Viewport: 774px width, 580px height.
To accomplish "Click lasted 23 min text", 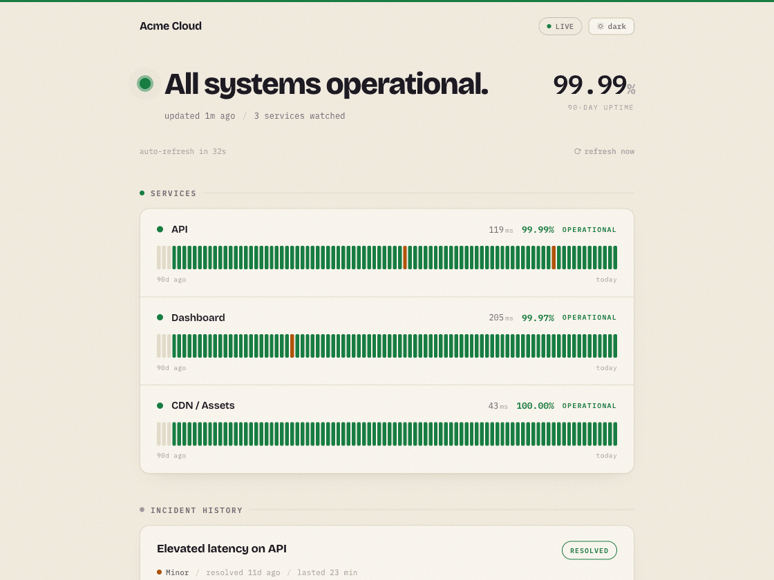I will point(328,572).
